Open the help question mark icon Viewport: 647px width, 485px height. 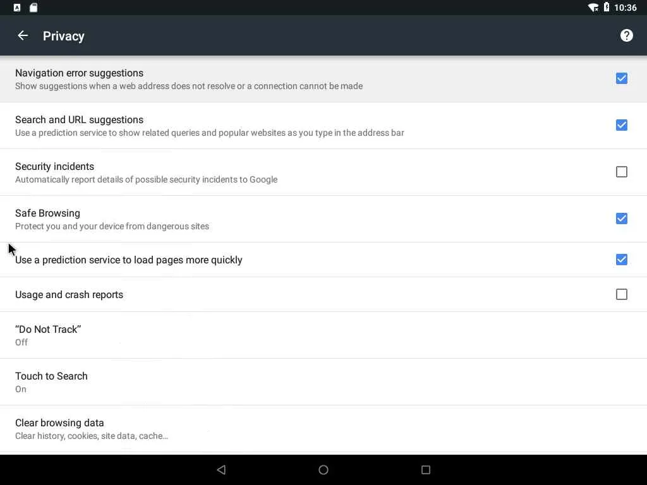pyautogui.click(x=626, y=35)
